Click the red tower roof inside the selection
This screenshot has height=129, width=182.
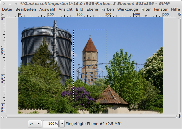(90, 46)
